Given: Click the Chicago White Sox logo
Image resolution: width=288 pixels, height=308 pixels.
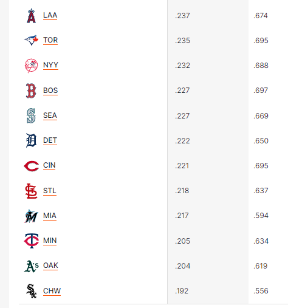Looking at the screenshot, I should tap(31, 291).
